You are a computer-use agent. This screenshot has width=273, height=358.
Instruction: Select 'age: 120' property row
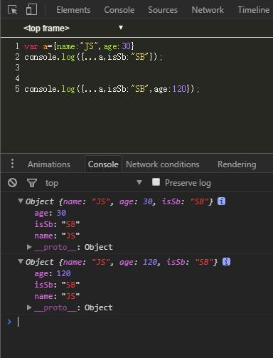click(53, 273)
